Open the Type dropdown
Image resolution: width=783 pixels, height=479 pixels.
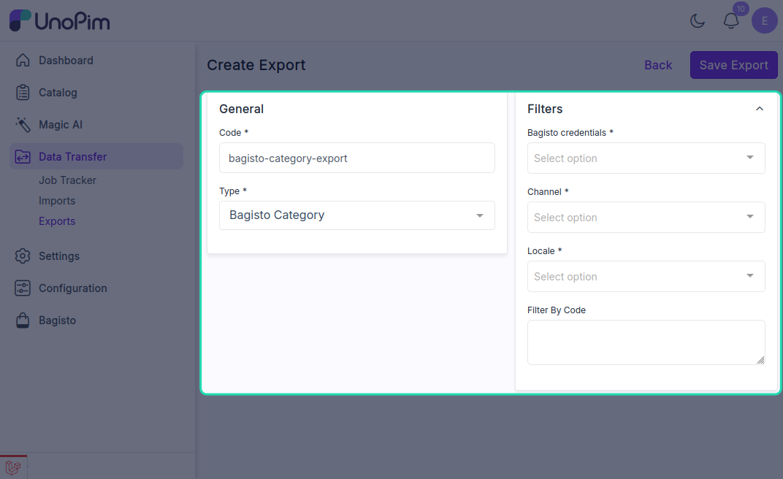(x=356, y=215)
